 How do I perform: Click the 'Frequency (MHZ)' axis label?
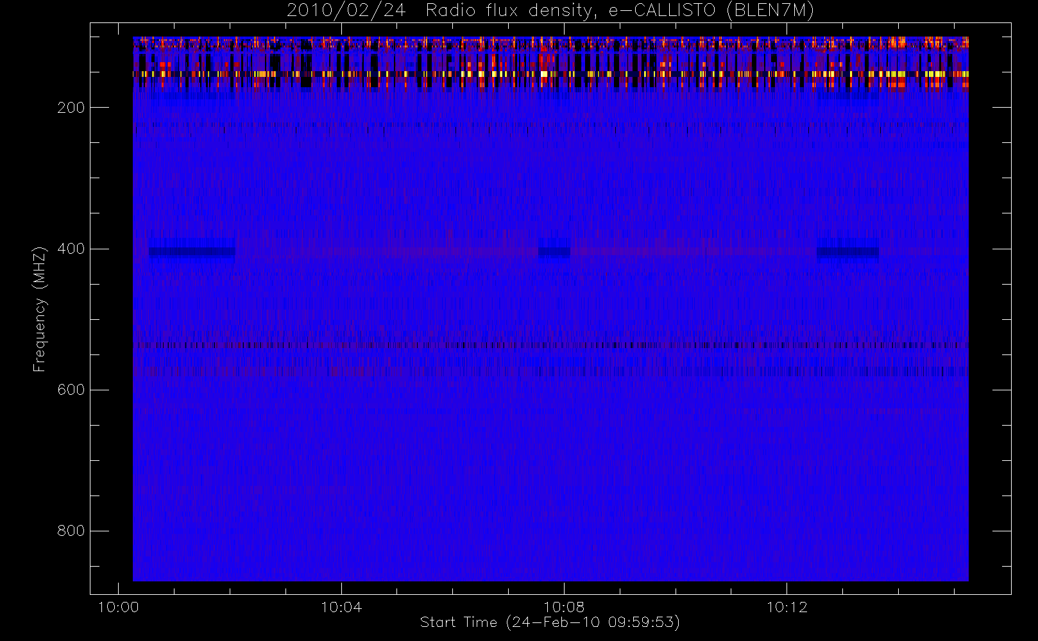[x=40, y=309]
